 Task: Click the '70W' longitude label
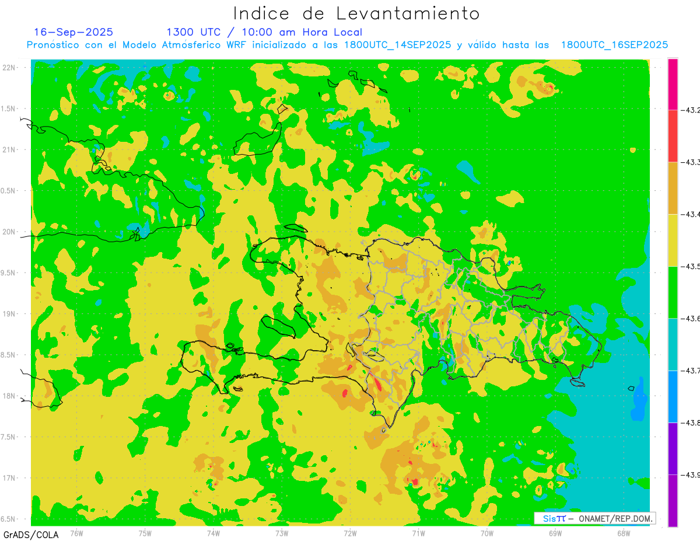point(487,533)
